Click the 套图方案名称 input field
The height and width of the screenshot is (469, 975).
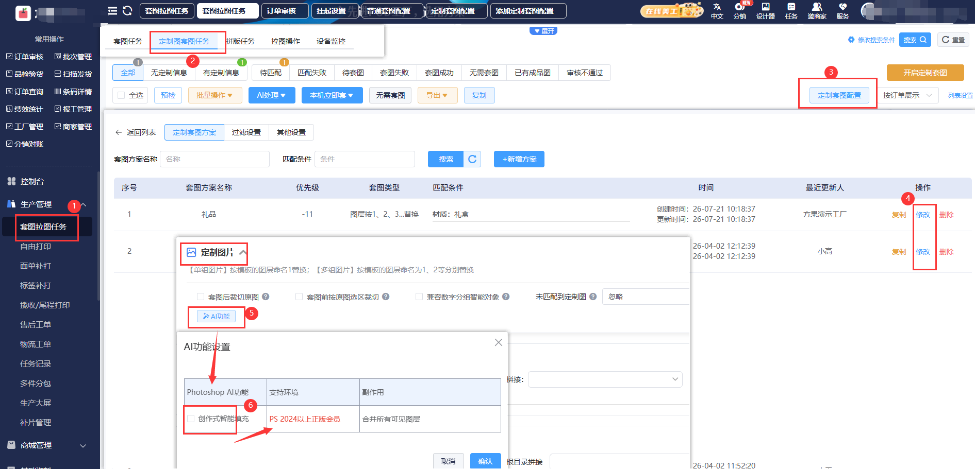point(215,159)
